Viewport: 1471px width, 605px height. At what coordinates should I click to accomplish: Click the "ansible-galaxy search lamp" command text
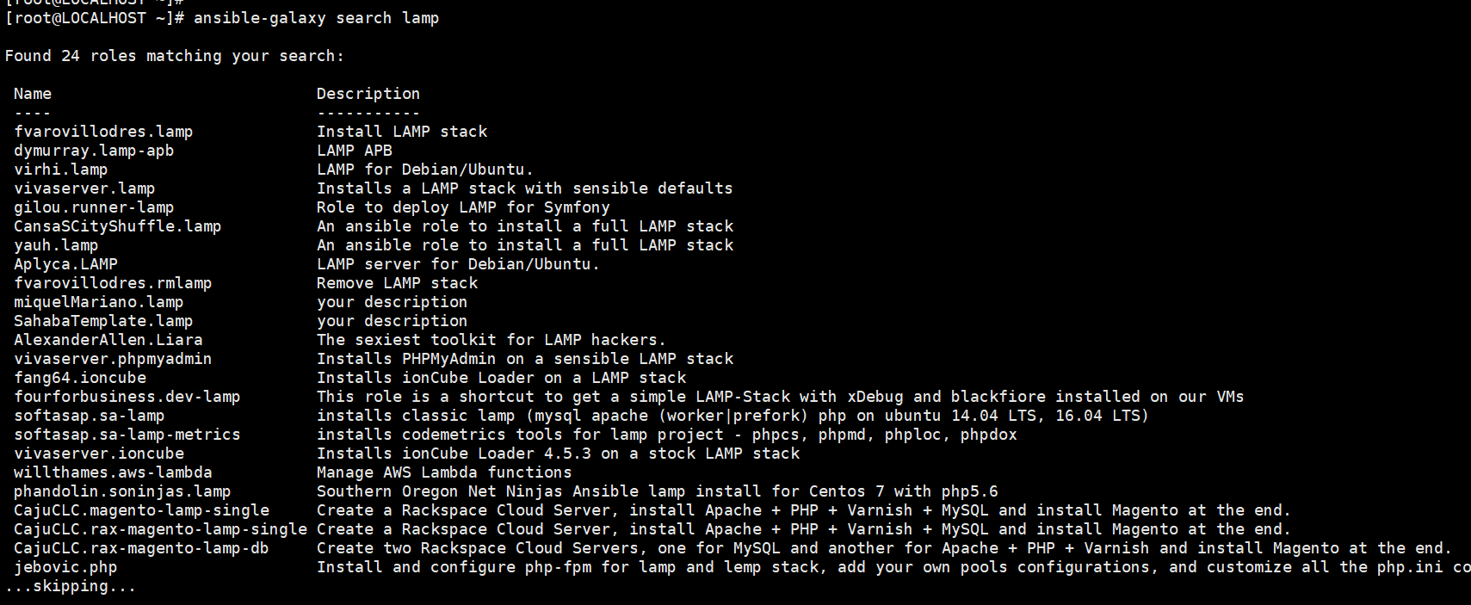click(x=316, y=18)
